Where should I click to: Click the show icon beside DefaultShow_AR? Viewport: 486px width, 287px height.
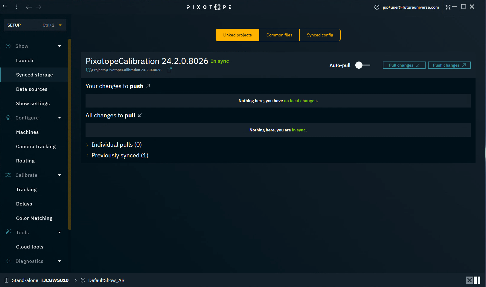pyautogui.click(x=83, y=280)
